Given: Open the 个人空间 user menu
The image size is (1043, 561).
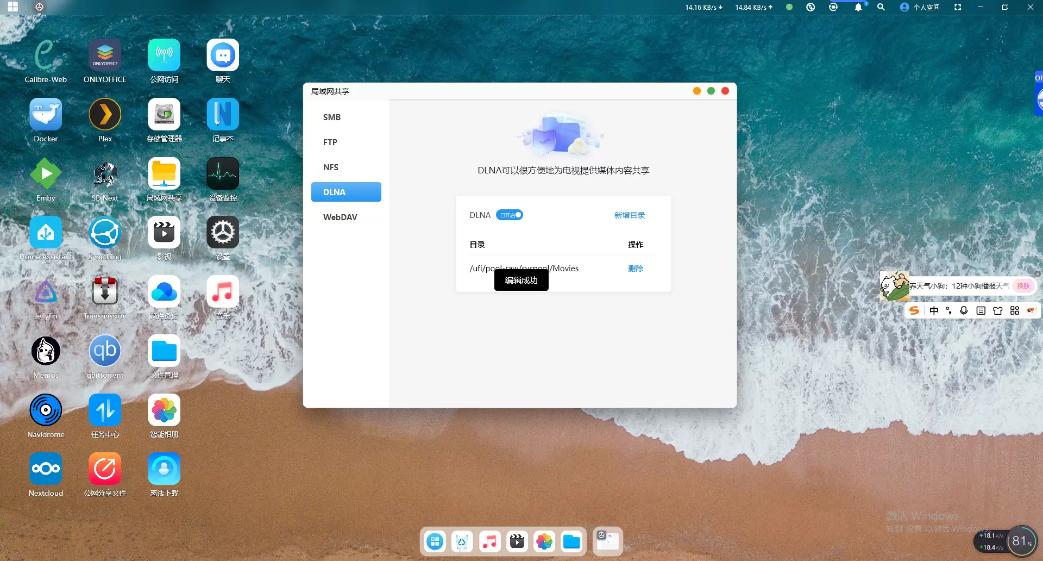Looking at the screenshot, I should tap(920, 7).
